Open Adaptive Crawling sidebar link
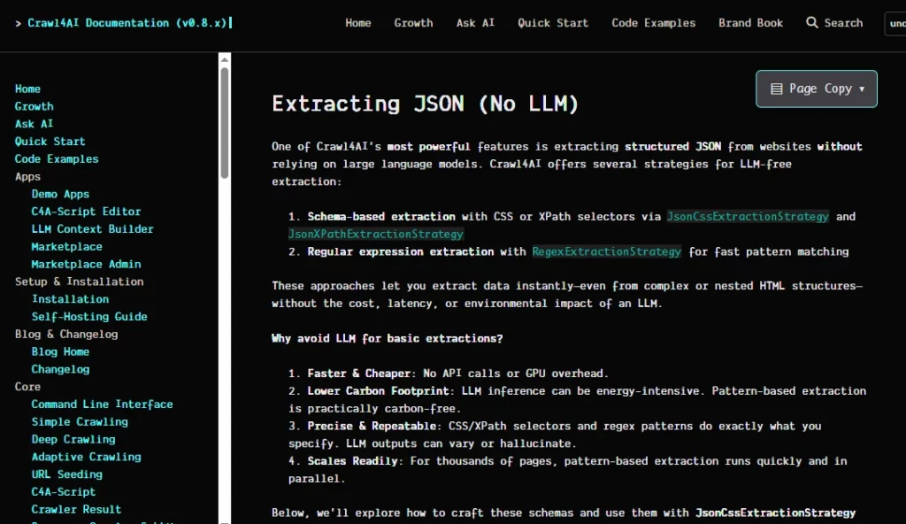Viewport: 906px width, 524px height. 86,457
